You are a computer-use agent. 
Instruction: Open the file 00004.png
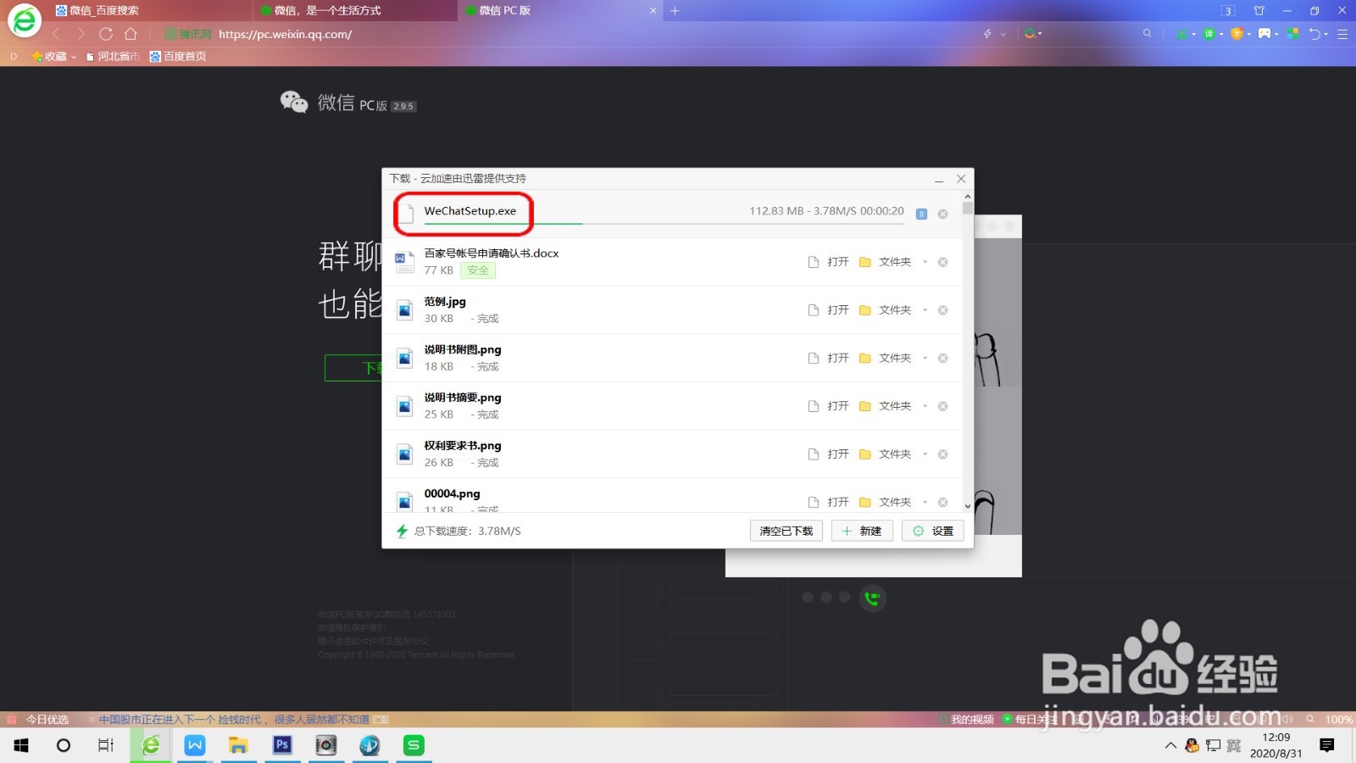[x=829, y=502]
